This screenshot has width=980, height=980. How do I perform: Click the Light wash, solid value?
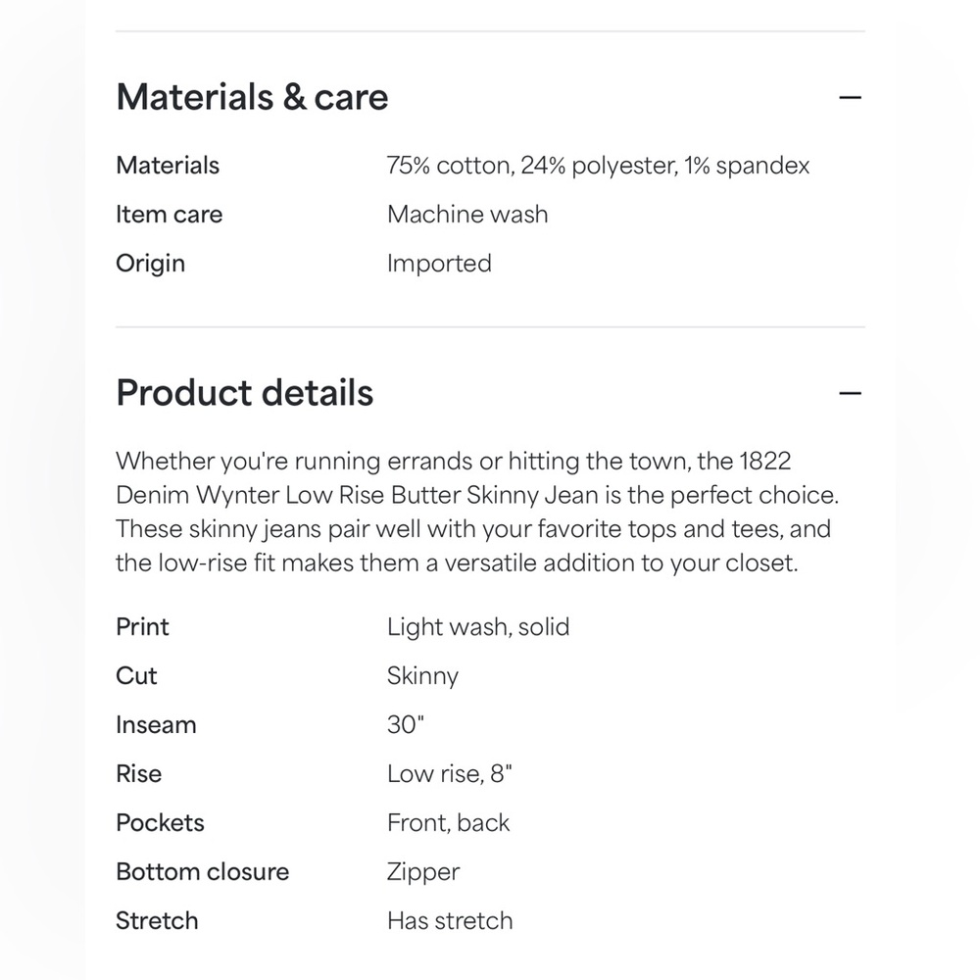[478, 627]
